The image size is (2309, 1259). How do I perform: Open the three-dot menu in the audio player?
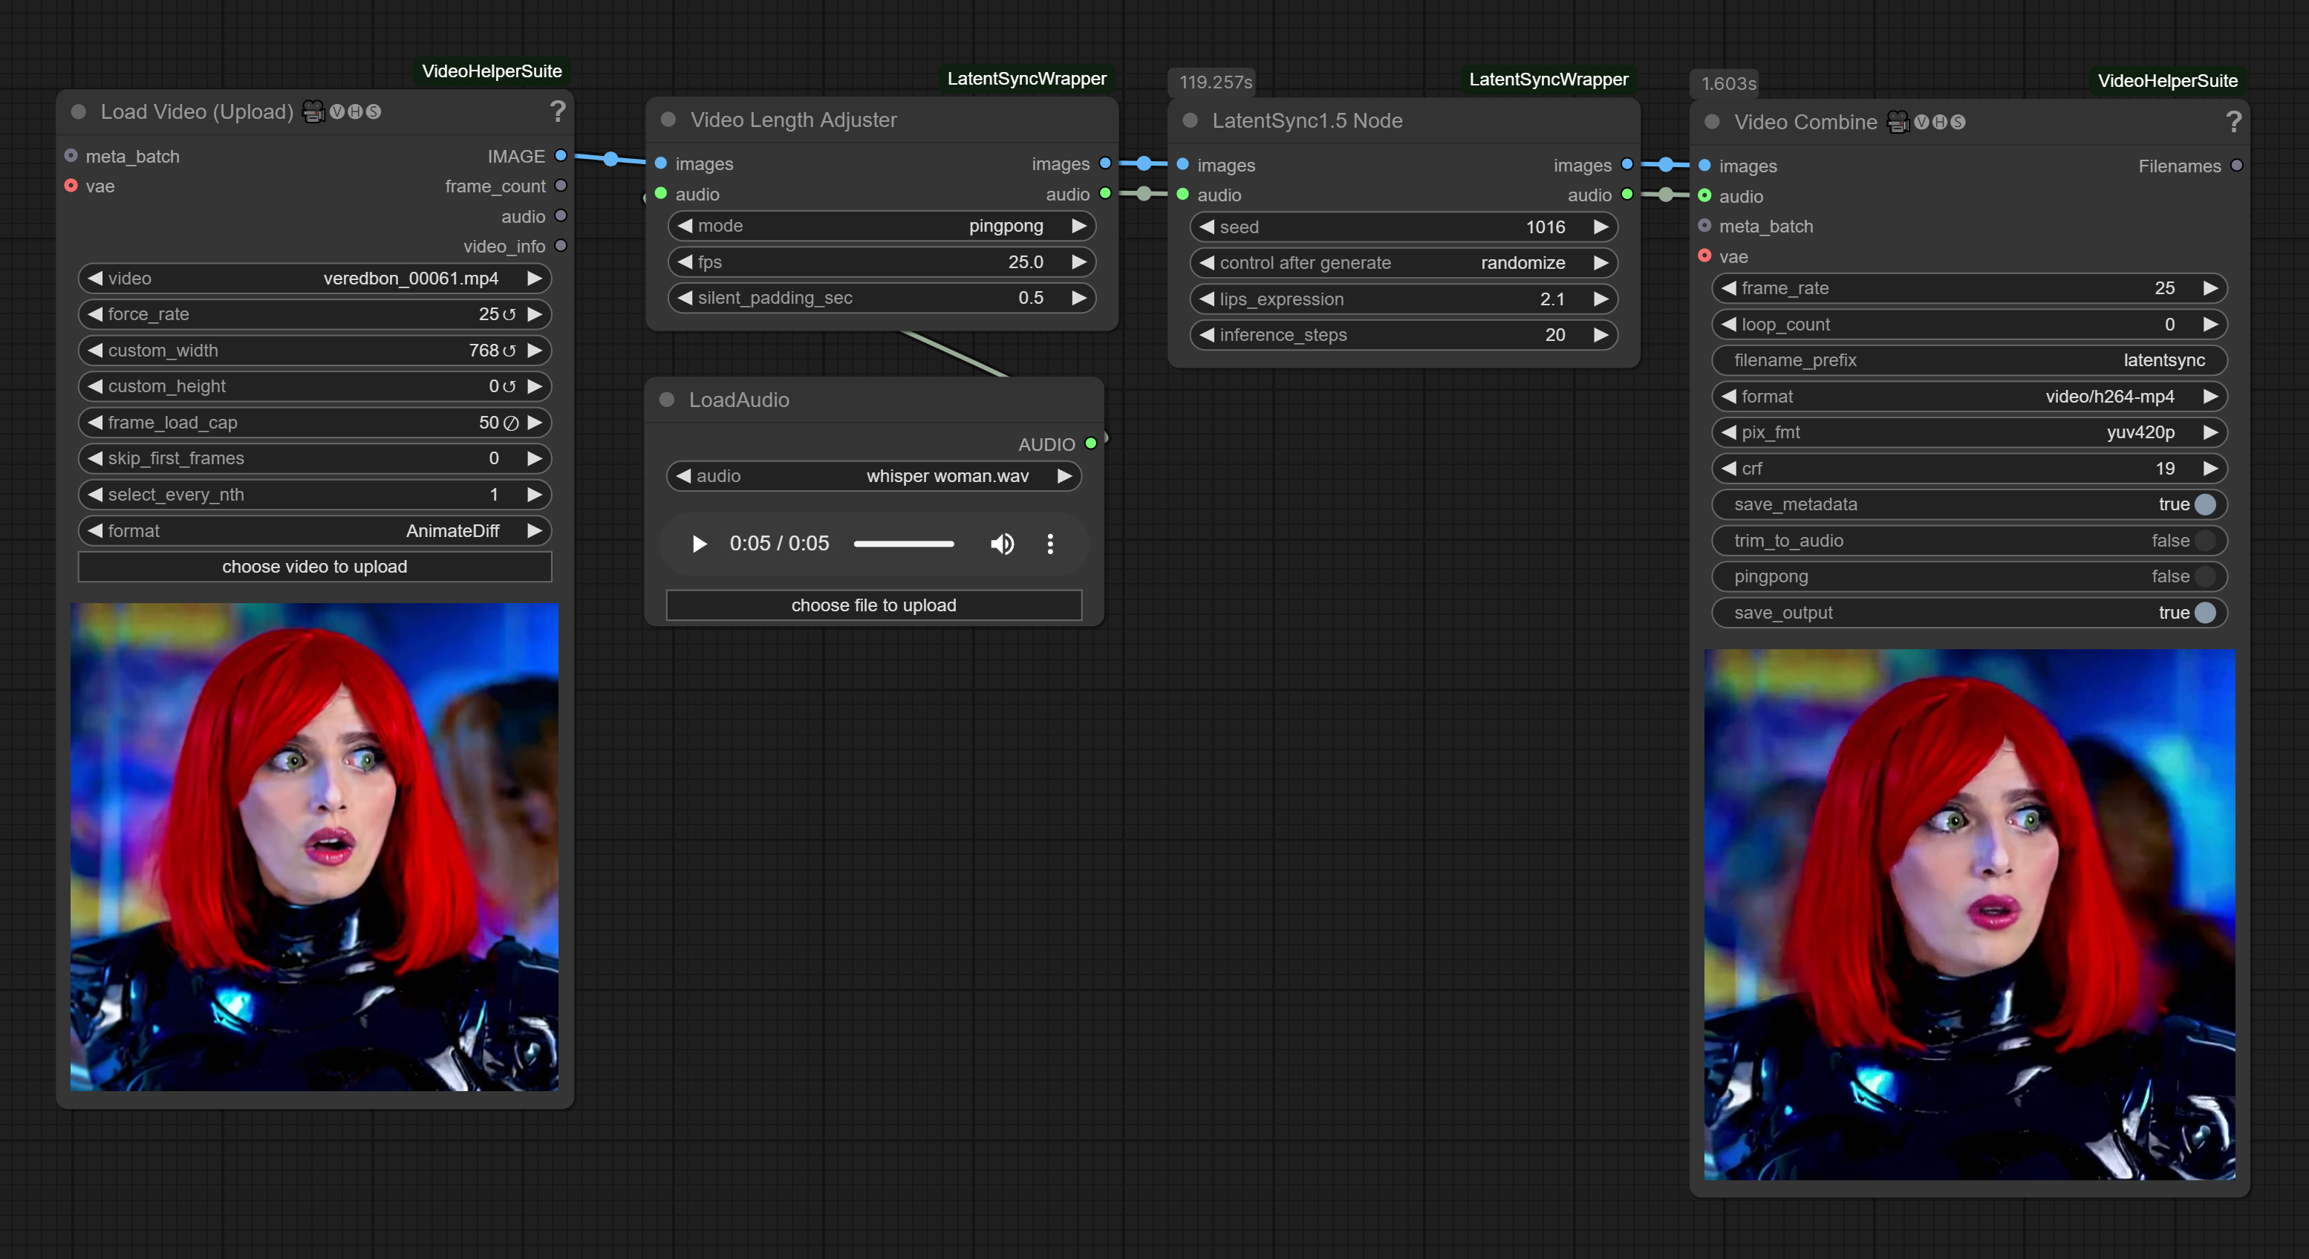[1049, 544]
